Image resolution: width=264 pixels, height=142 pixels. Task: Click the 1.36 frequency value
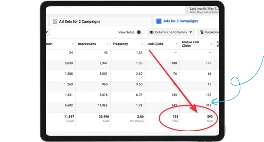coord(139,63)
